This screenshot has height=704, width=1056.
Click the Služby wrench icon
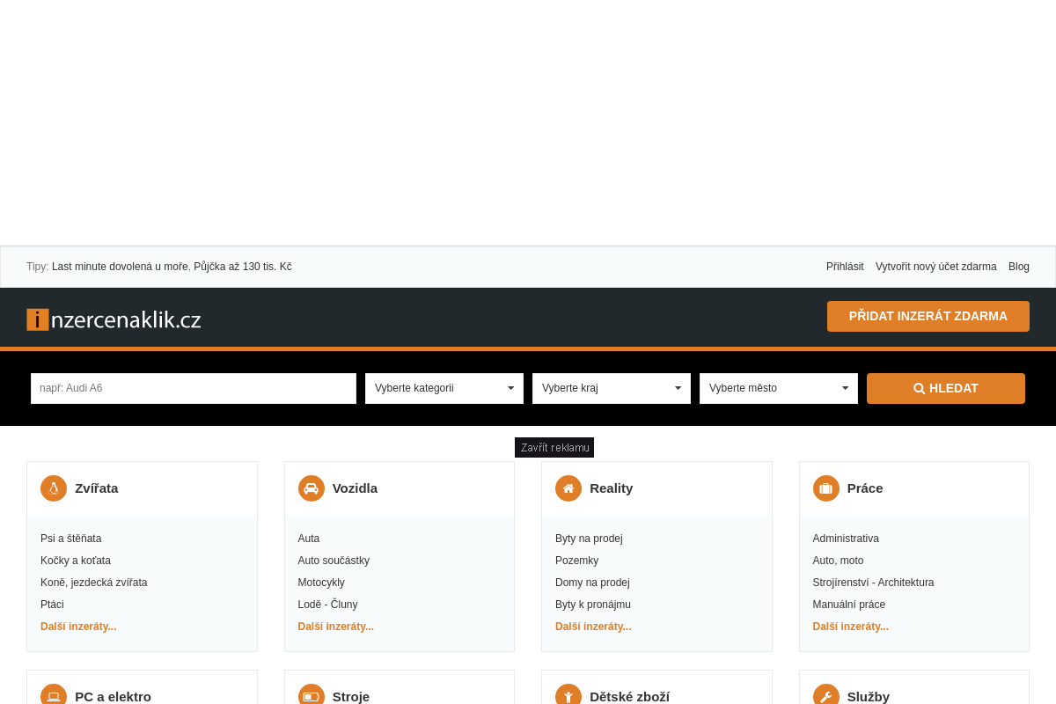click(x=826, y=696)
